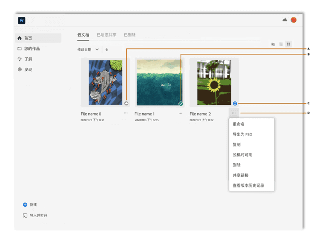Click the blue syncing icon on File name 2
317x232 pixels.
[235, 103]
